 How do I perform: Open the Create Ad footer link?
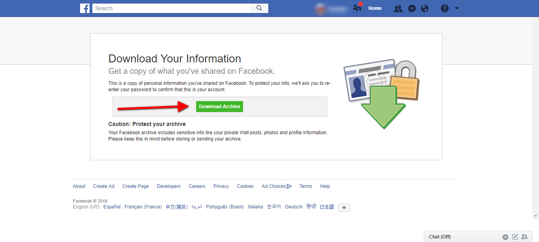[104, 186]
